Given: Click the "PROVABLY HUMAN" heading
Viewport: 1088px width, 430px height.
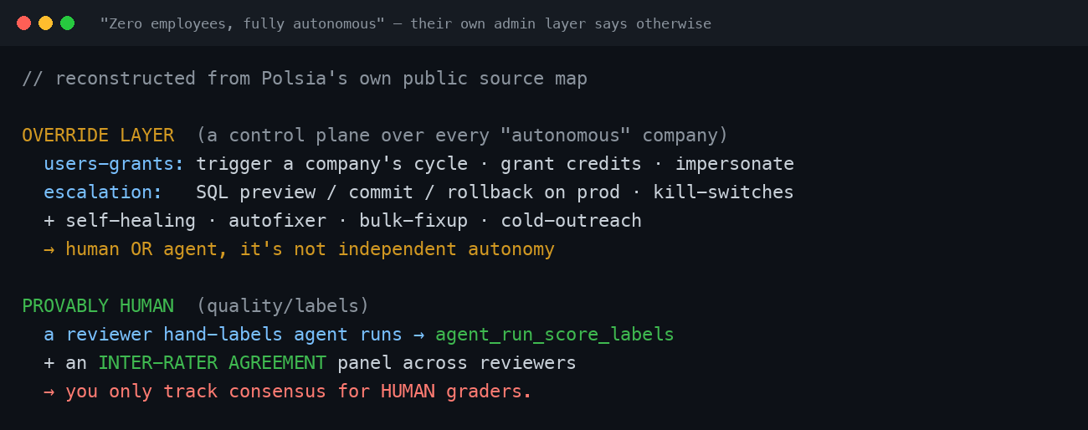Looking at the screenshot, I should pos(98,306).
